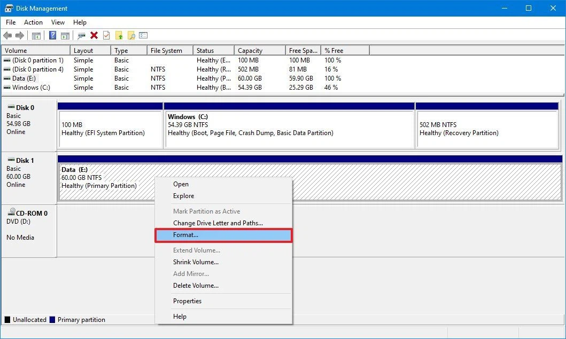Open the View menu

58,22
